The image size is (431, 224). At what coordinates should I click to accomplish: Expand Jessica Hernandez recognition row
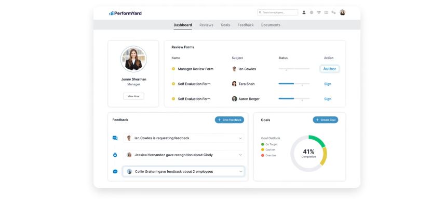(x=240, y=155)
